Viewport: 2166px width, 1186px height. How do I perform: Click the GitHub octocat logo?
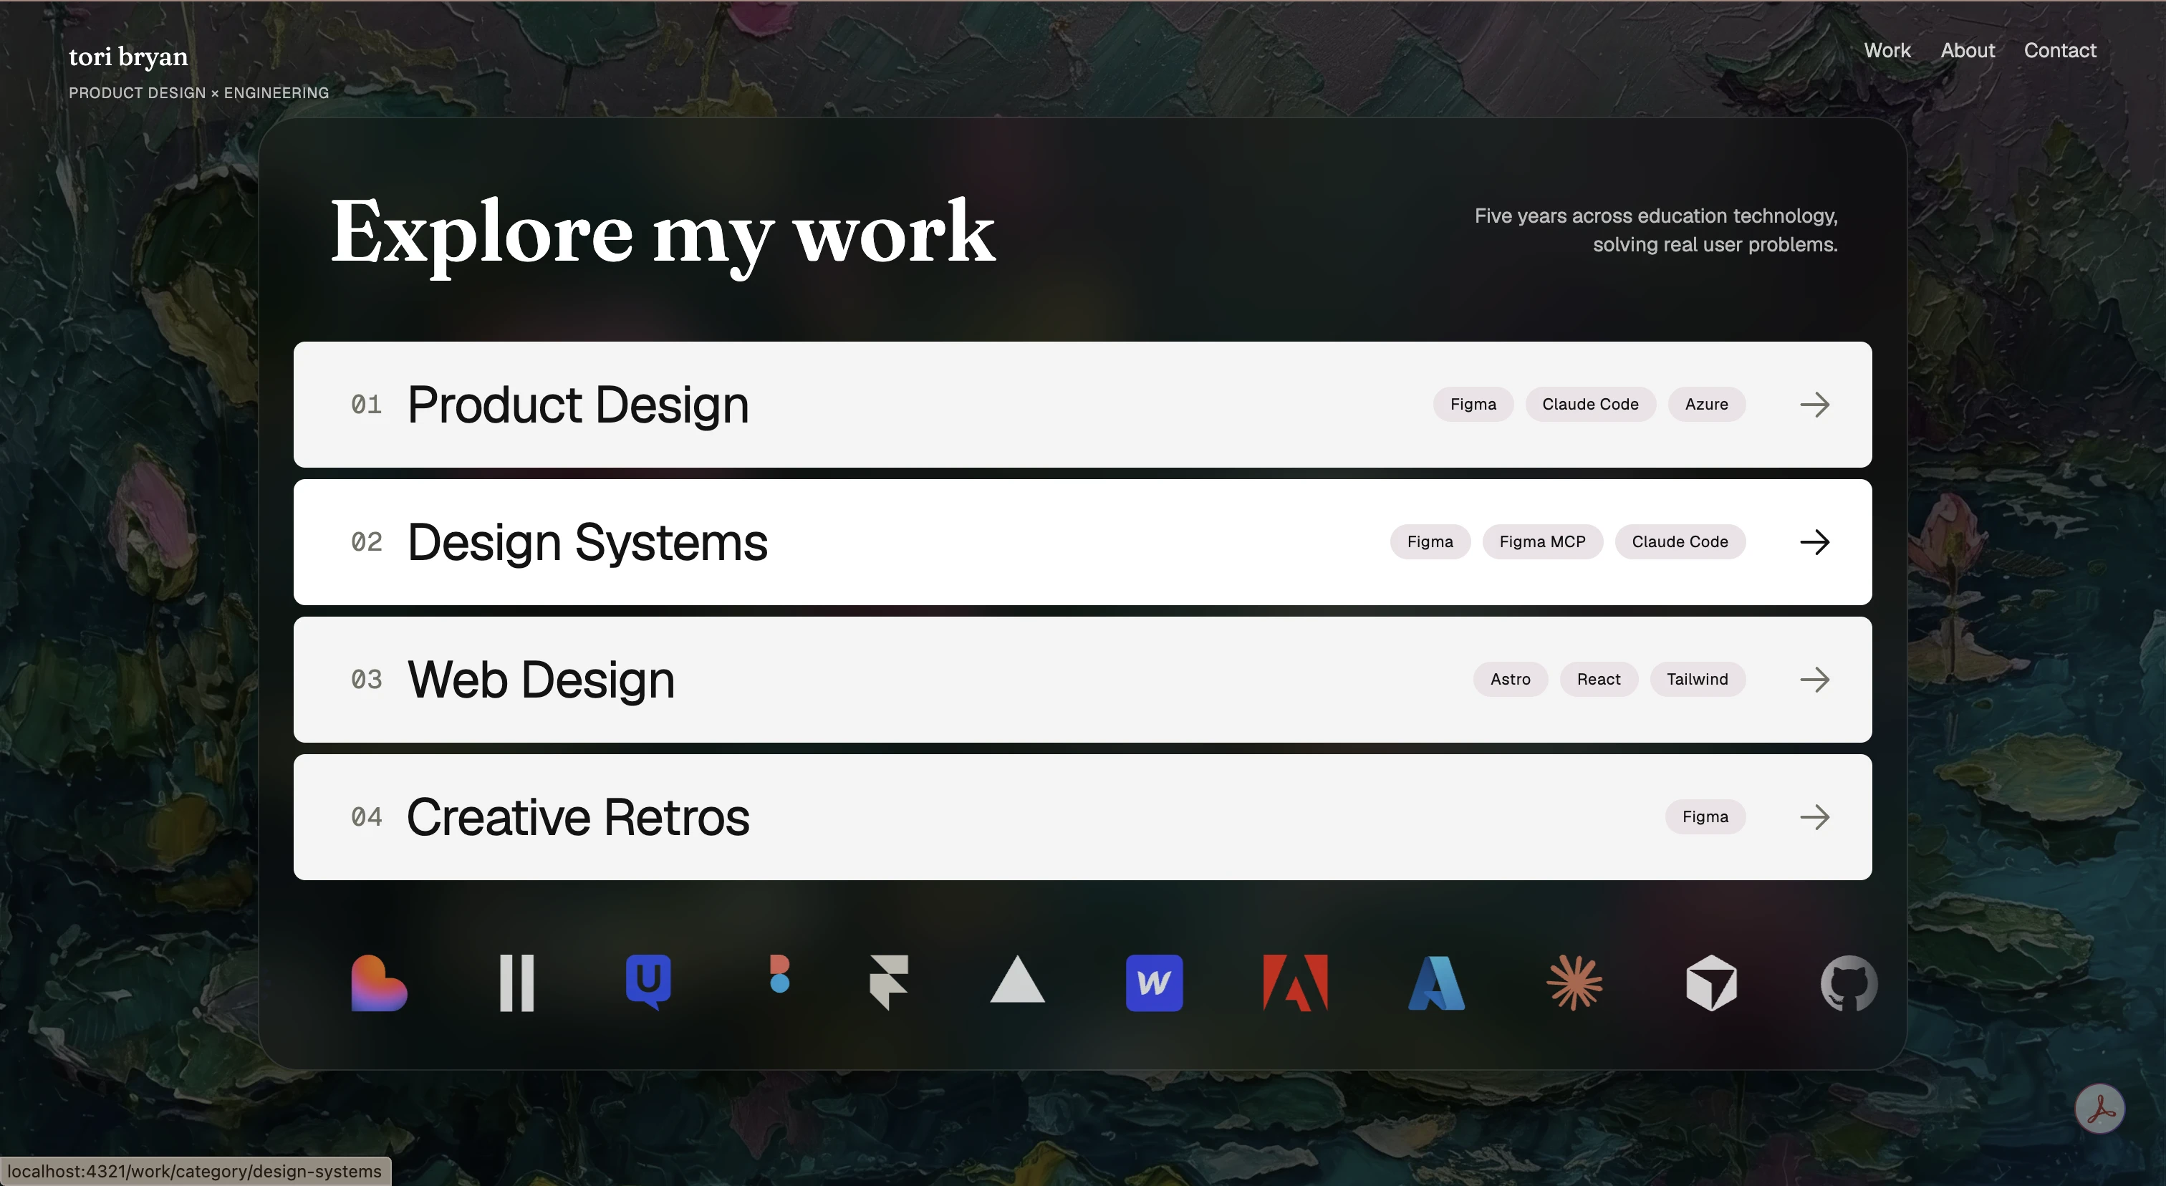(1849, 983)
